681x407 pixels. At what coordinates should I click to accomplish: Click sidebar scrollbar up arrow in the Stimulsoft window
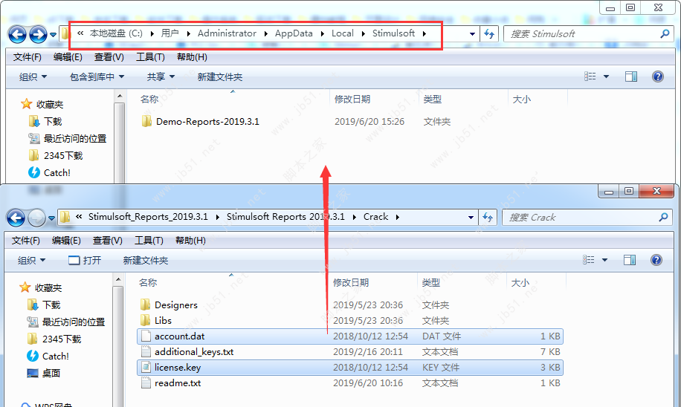click(x=120, y=96)
